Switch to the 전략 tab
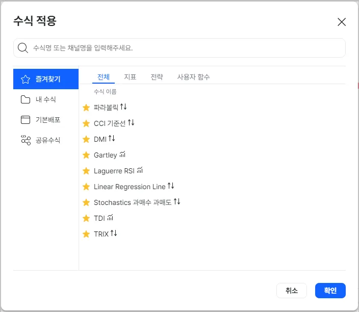 157,77
